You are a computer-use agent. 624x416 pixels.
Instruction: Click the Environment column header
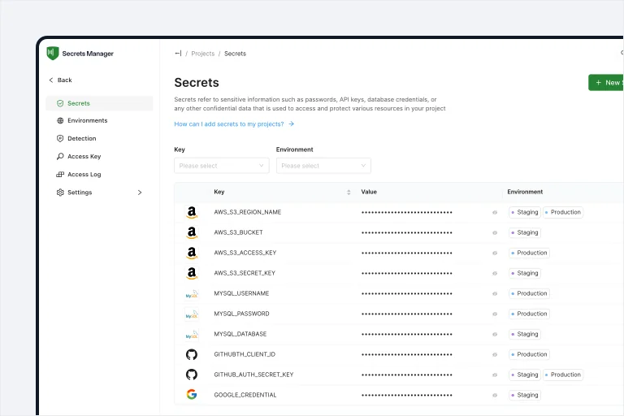525,192
